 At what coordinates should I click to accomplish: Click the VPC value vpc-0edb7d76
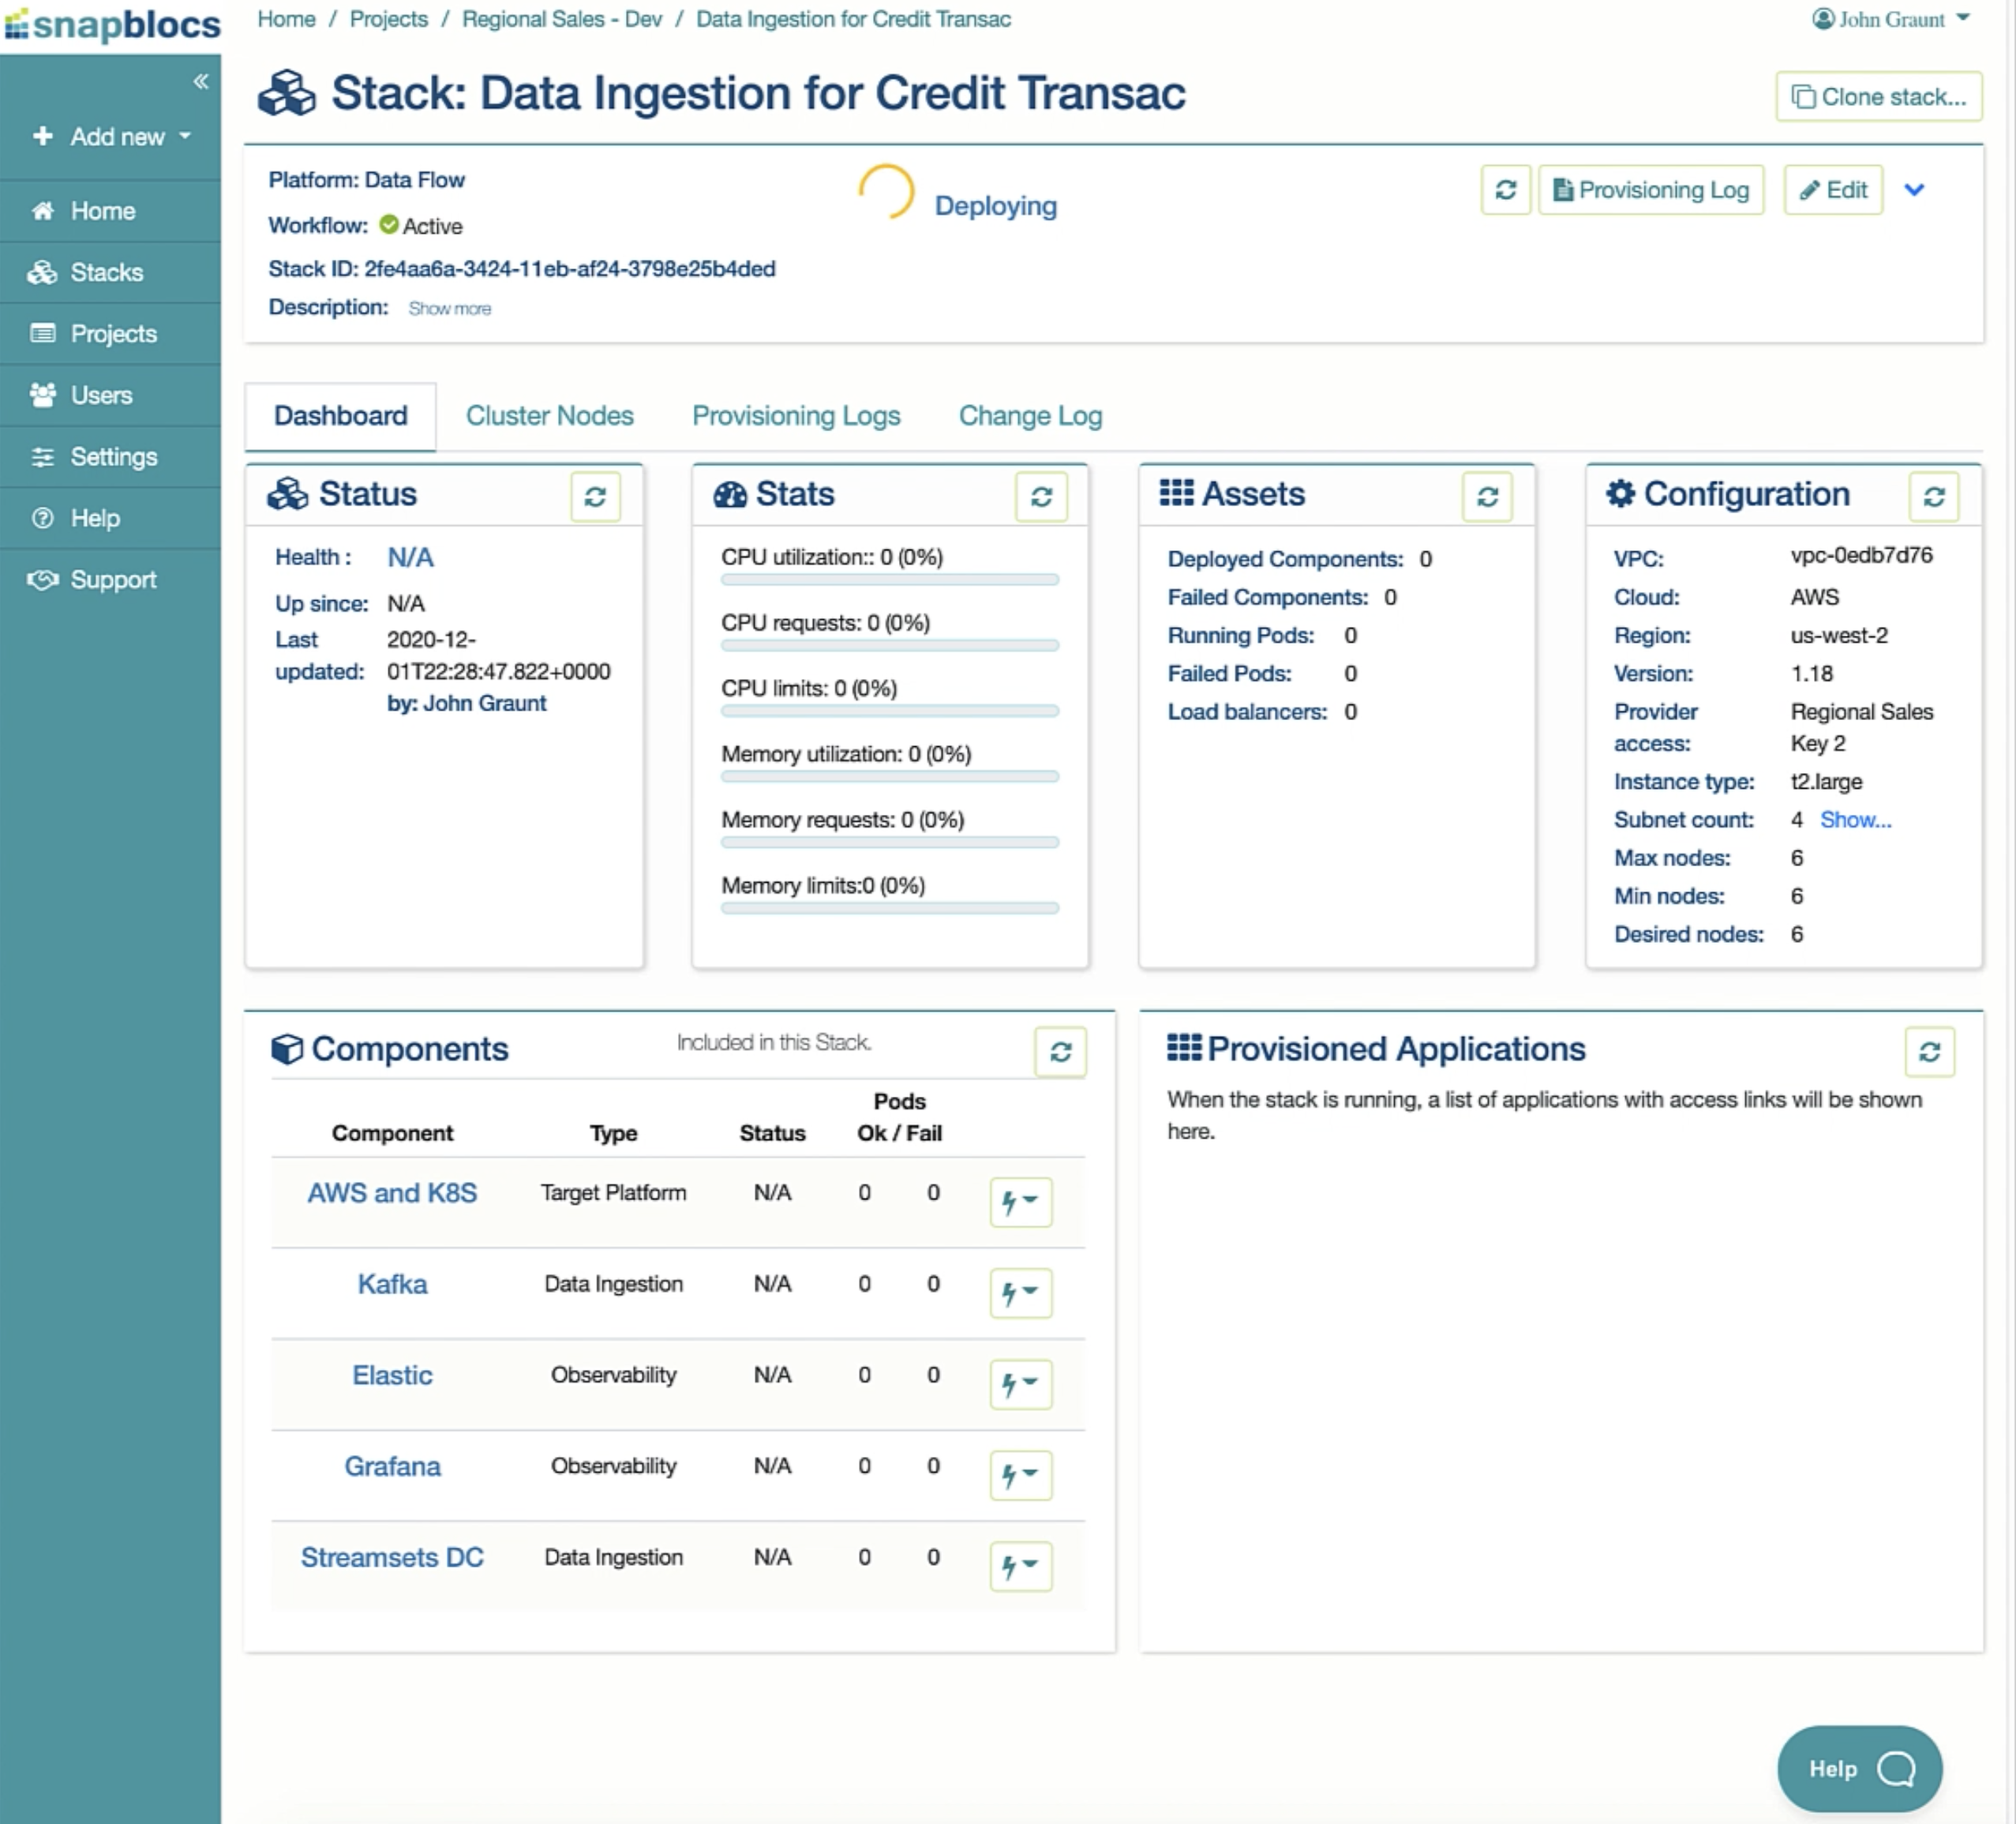pos(1861,555)
